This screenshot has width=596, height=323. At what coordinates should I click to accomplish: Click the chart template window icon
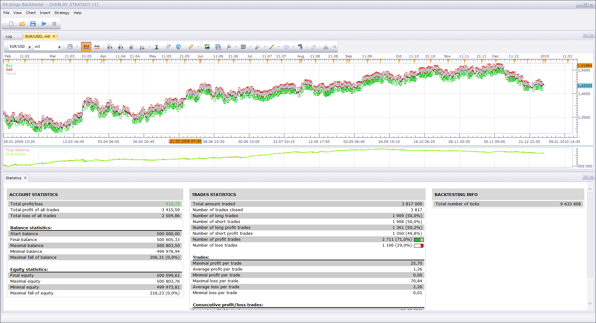click(218, 47)
